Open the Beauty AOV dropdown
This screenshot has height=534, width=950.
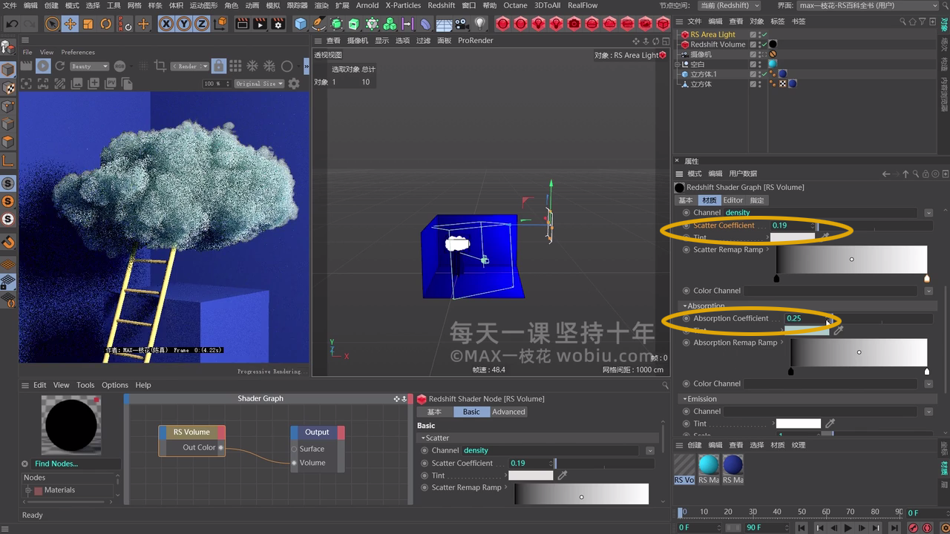coord(90,66)
